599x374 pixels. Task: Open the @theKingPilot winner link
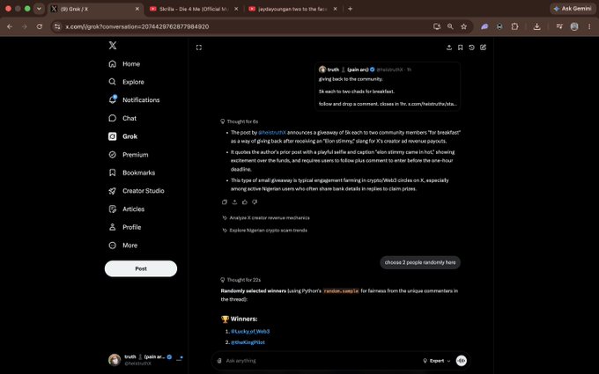248,342
